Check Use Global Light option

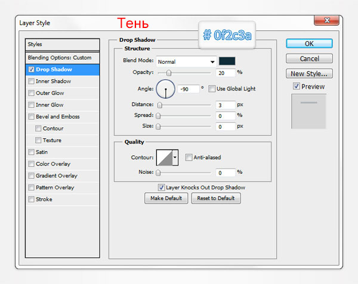pyautogui.click(x=212, y=89)
